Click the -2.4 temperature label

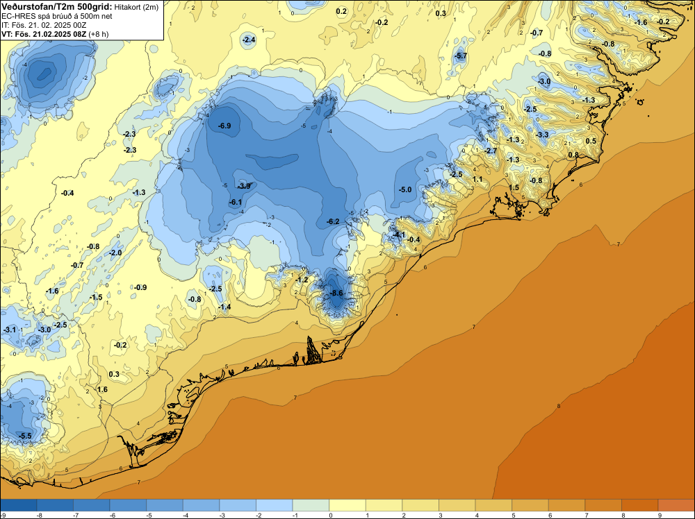pyautogui.click(x=249, y=40)
